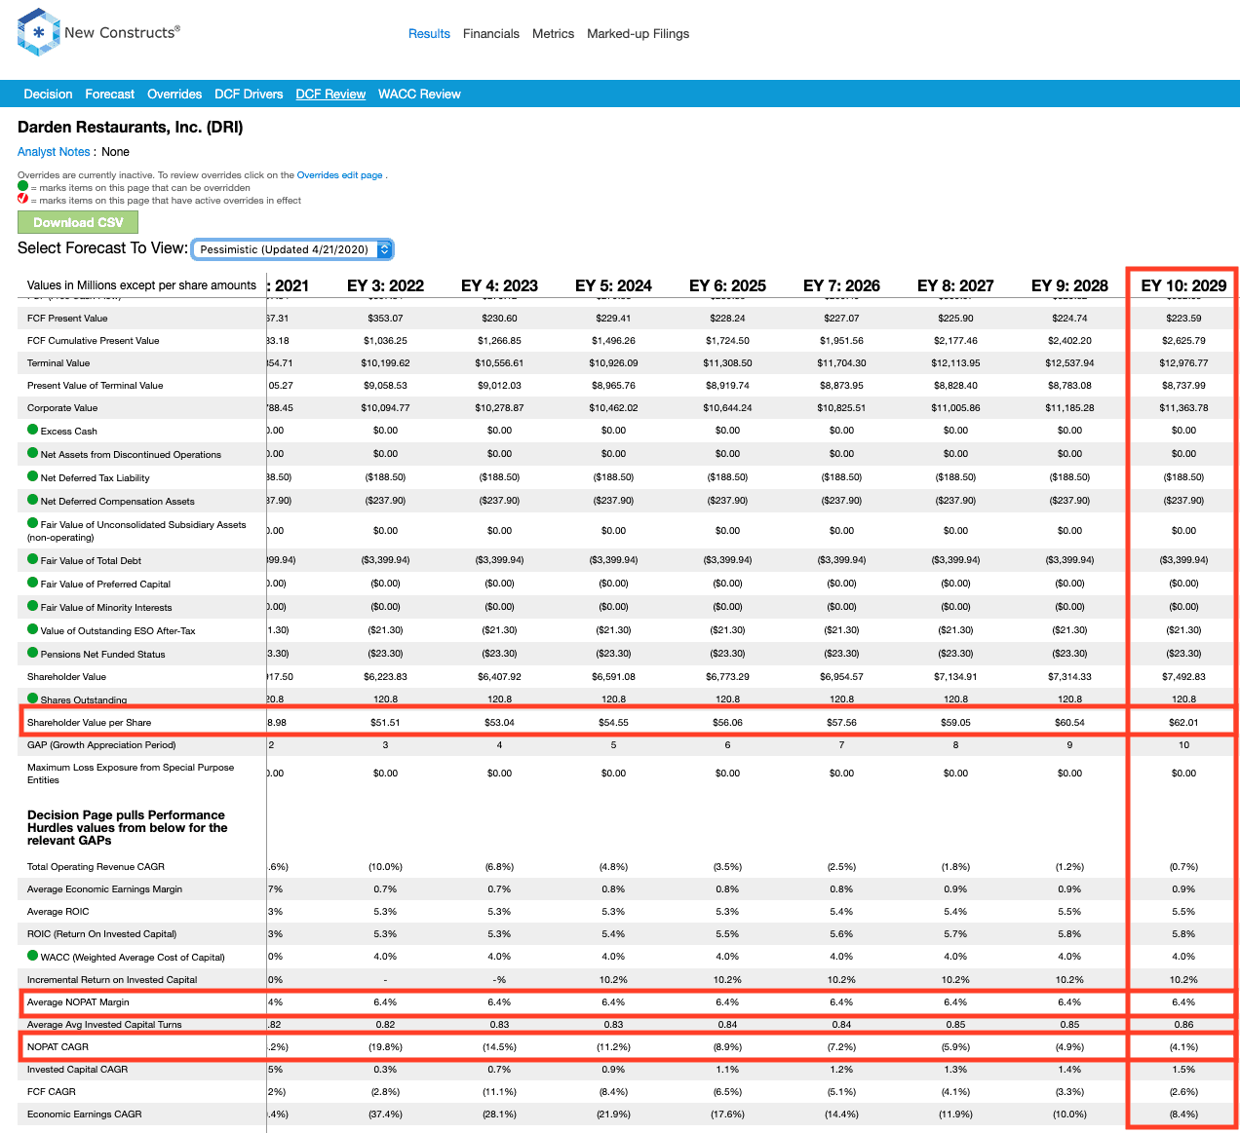Click green dot for Value of Outstanding ESO After-Tax
Image resolution: width=1240 pixels, height=1133 pixels.
[33, 629]
